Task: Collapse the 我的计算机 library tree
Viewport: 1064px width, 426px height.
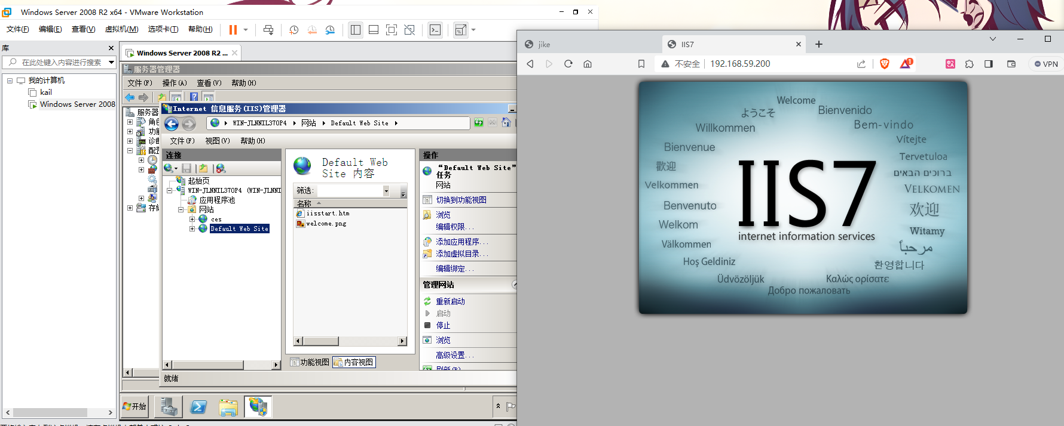Action: click(x=10, y=80)
